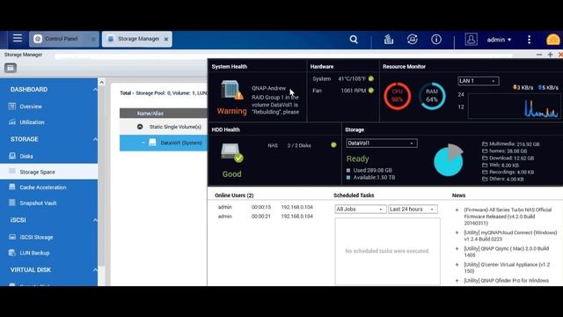This screenshot has height=317, width=563.
Task: Open Overview in the sidebar
Action: (31, 107)
